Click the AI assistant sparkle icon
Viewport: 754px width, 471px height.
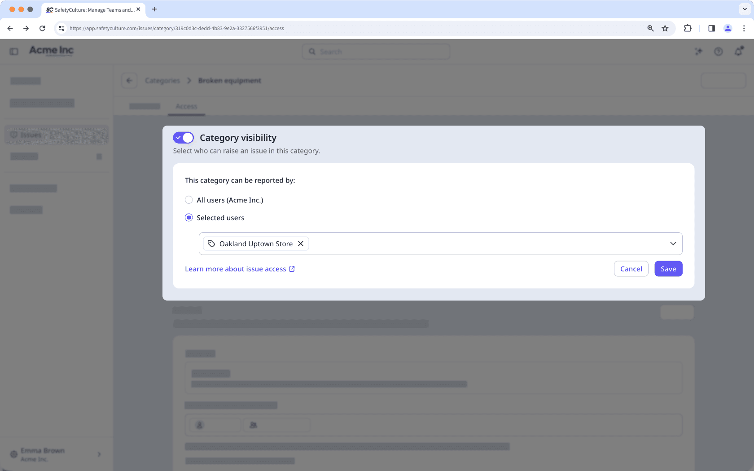coord(698,51)
